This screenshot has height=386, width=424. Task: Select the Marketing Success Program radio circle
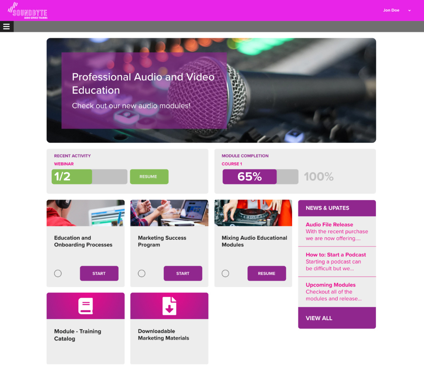tap(142, 273)
